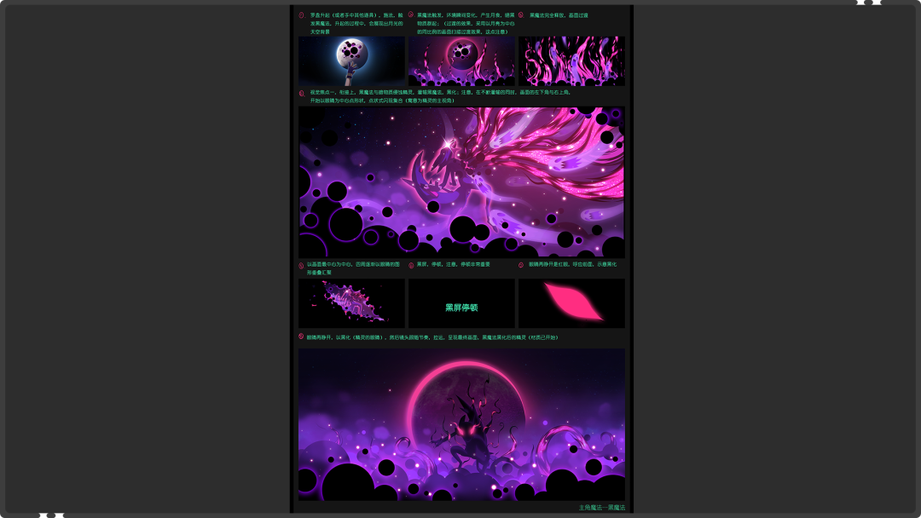Select the moon held by hand thumbnail
The width and height of the screenshot is (921, 518).
351,60
